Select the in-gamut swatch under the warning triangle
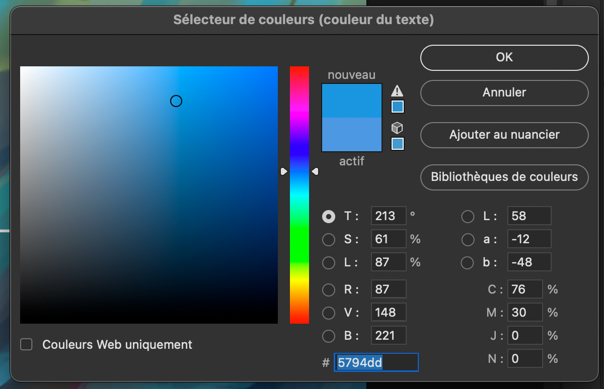Image resolution: width=604 pixels, height=389 pixels. pos(397,107)
